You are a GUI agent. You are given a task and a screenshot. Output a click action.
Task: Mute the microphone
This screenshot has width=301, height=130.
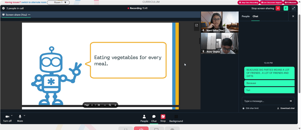click(x=20, y=118)
